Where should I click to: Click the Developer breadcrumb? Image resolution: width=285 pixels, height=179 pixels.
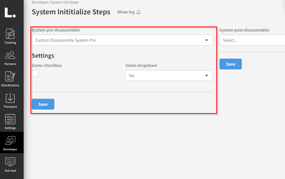(40, 2)
